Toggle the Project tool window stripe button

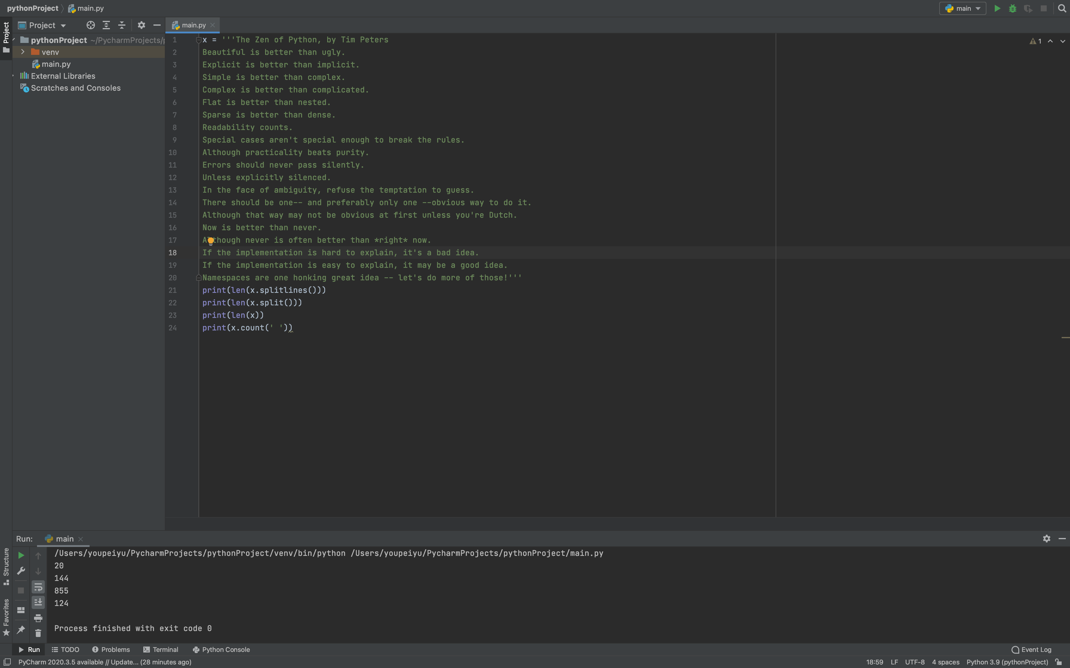click(6, 38)
